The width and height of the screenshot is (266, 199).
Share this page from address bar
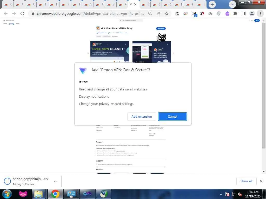click(x=158, y=13)
